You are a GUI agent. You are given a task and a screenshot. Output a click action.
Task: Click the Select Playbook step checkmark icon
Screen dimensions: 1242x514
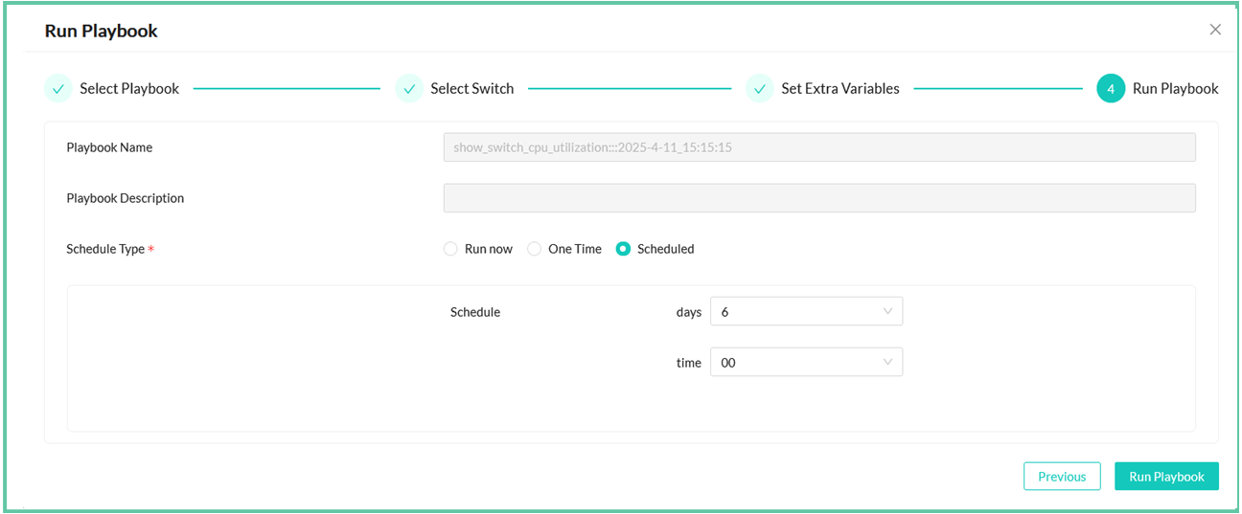coord(58,89)
